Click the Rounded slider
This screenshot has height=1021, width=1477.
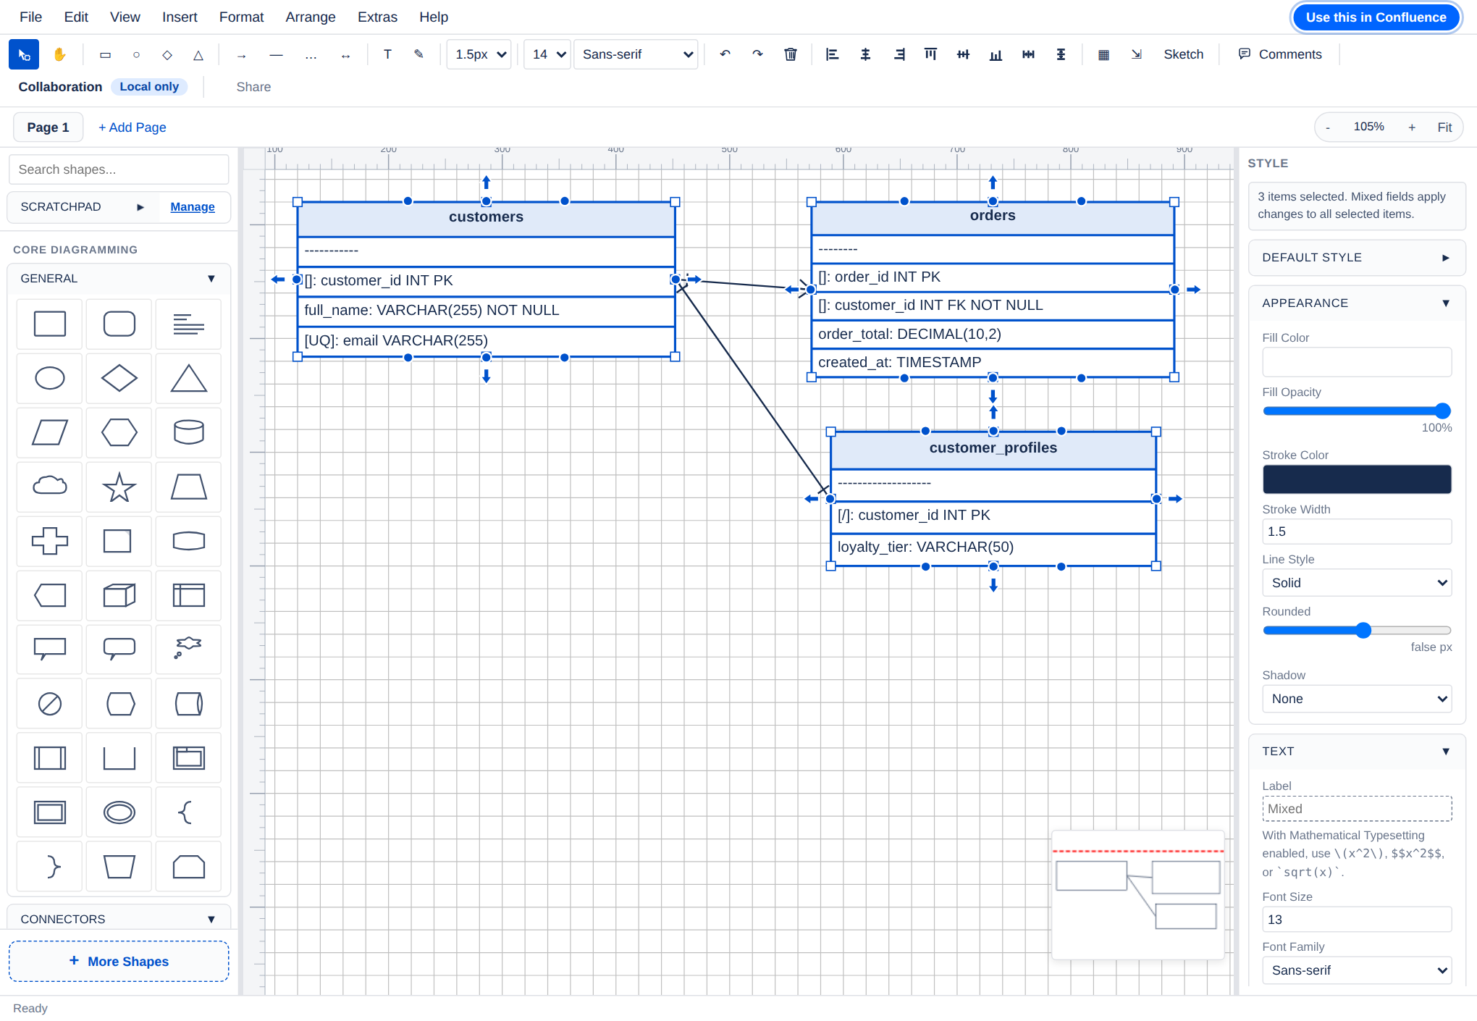point(1357,630)
